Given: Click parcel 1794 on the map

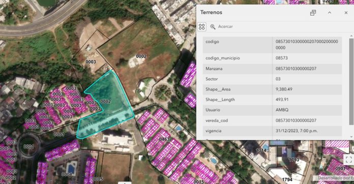Looking at the screenshot, I should (287, 179).
